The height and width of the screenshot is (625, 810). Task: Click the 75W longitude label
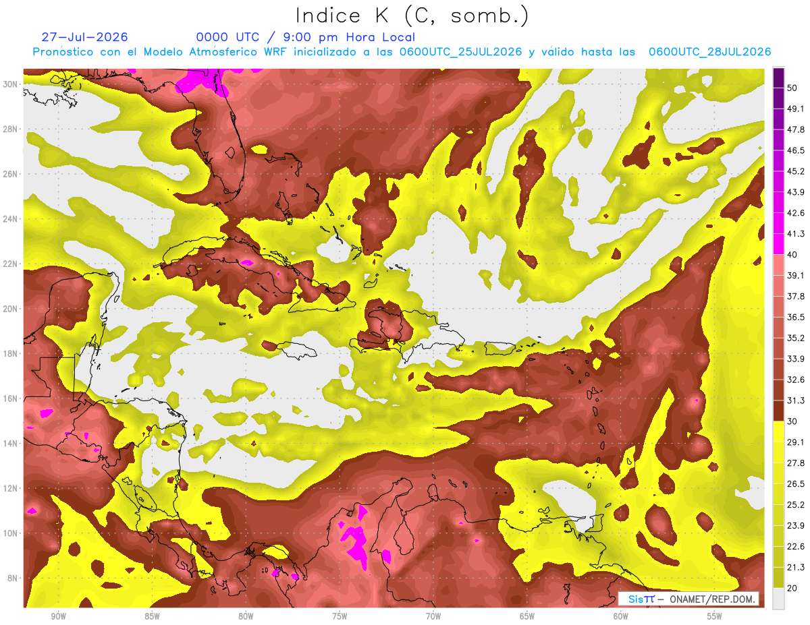(340, 616)
